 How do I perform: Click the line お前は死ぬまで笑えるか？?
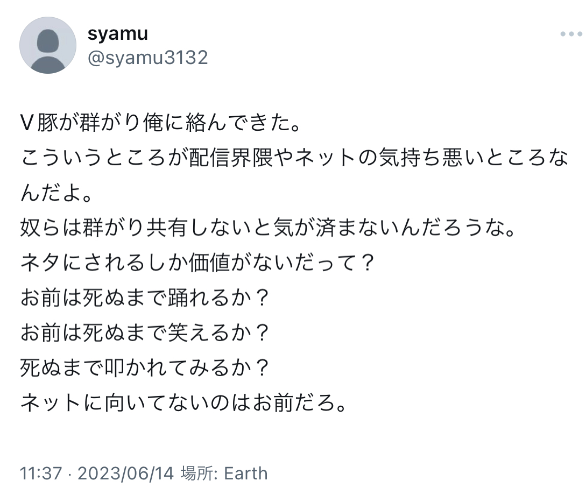(x=144, y=334)
